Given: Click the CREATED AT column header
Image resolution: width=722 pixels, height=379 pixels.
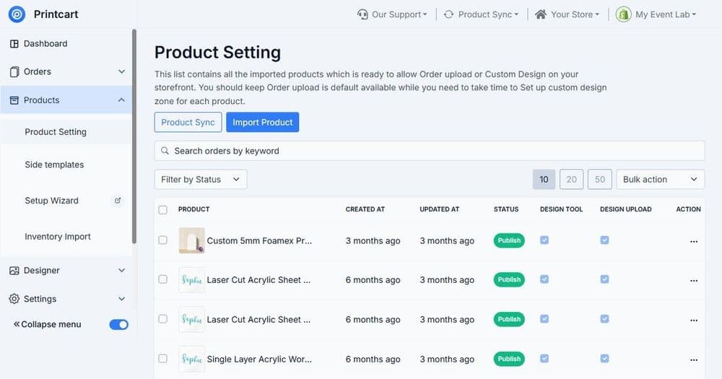Looking at the screenshot, I should 365,209.
